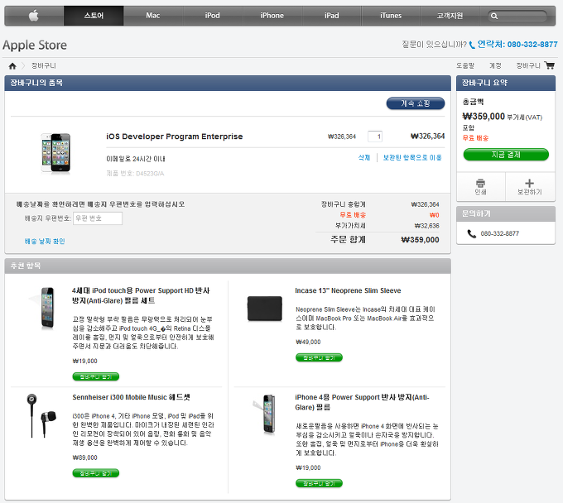
Task: Click the phone icon next to 연락처
Action: 472,45
